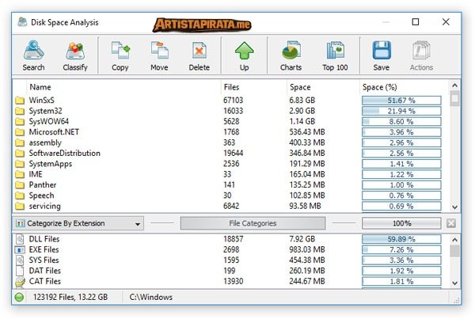Click the File Categories button
The width and height of the screenshot is (475, 319).
(x=253, y=223)
